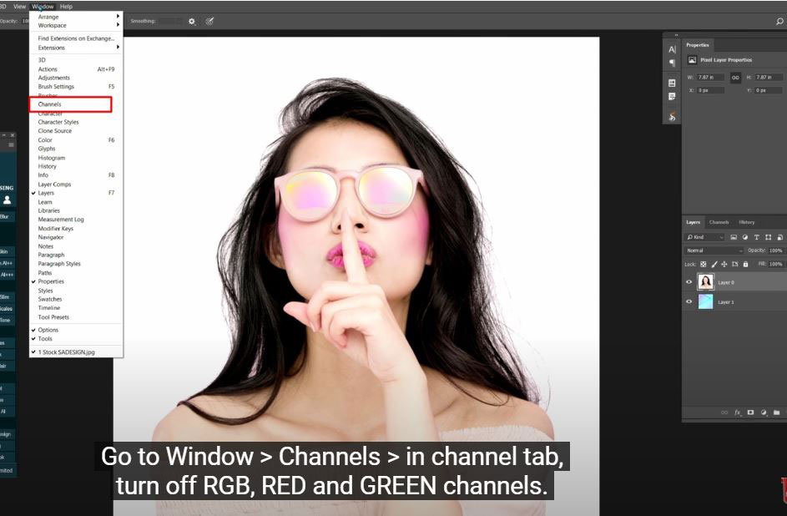The height and width of the screenshot is (516, 787).
Task: Toggle the symmetry paint butterfly icon
Action: tap(209, 21)
